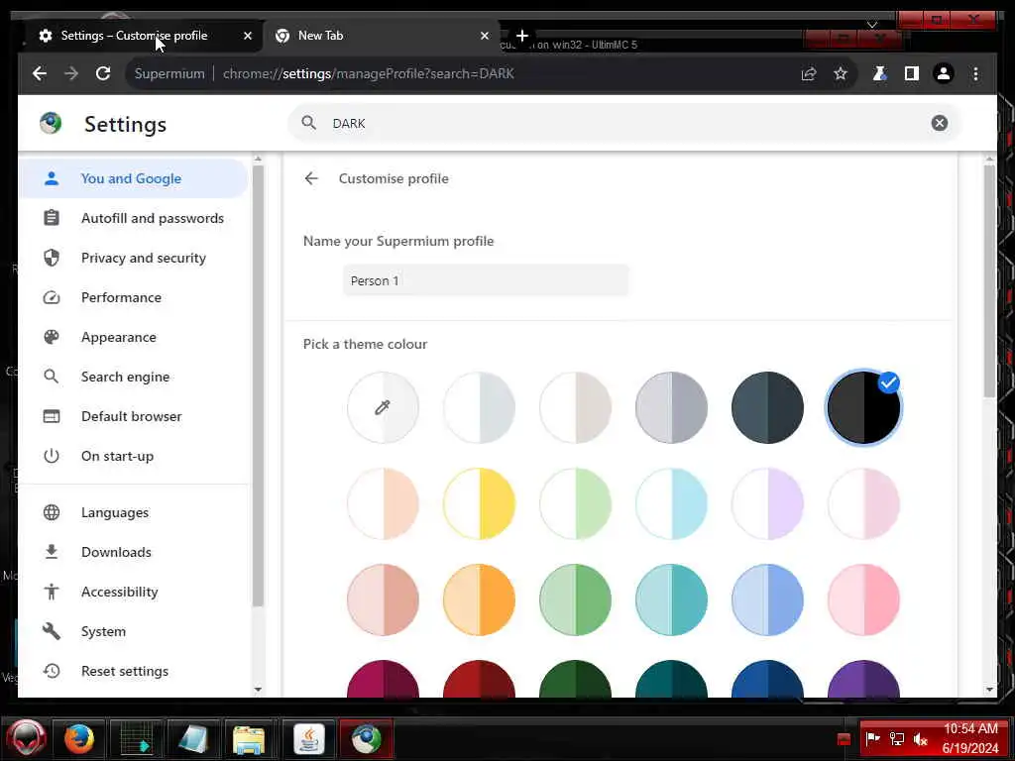This screenshot has width=1015, height=761.
Task: Bookmark this page with the star icon
Action: coord(841,73)
